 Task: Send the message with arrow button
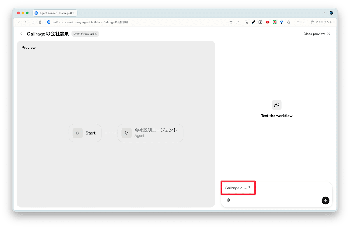(x=325, y=201)
